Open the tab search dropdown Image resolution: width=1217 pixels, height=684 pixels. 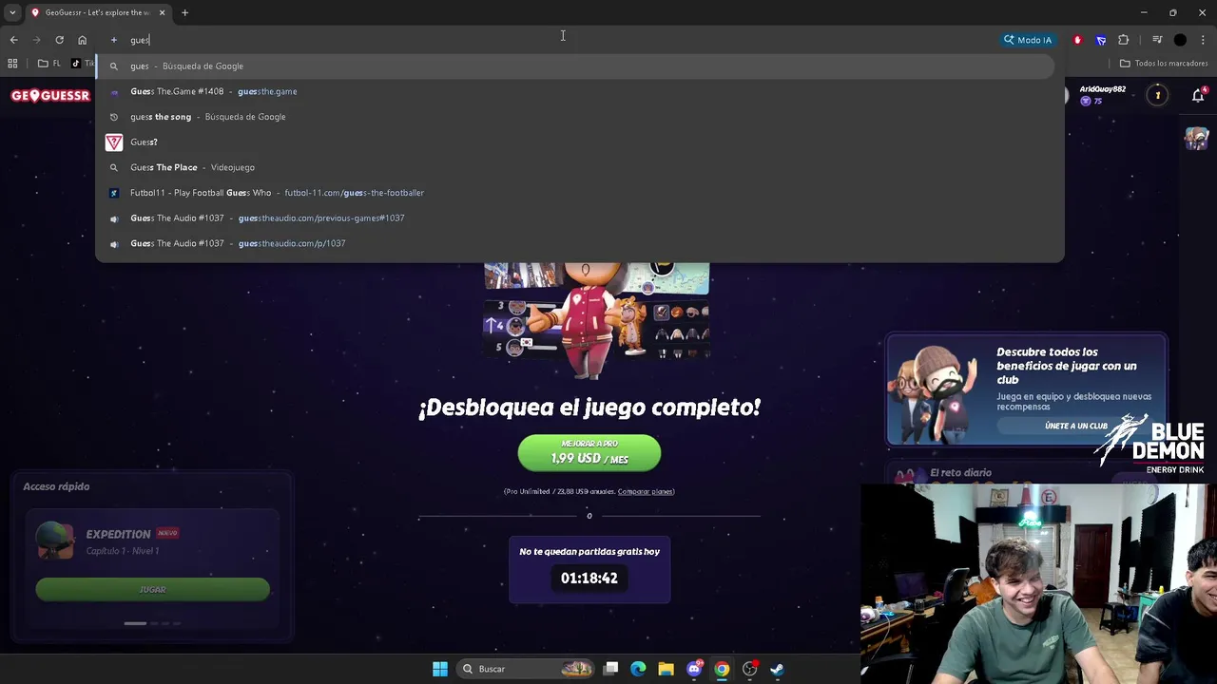pyautogui.click(x=12, y=12)
